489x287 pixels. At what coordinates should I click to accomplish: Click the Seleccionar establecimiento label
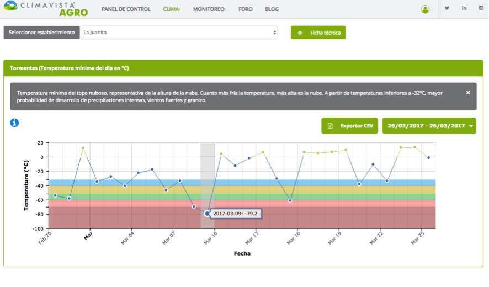coord(41,33)
